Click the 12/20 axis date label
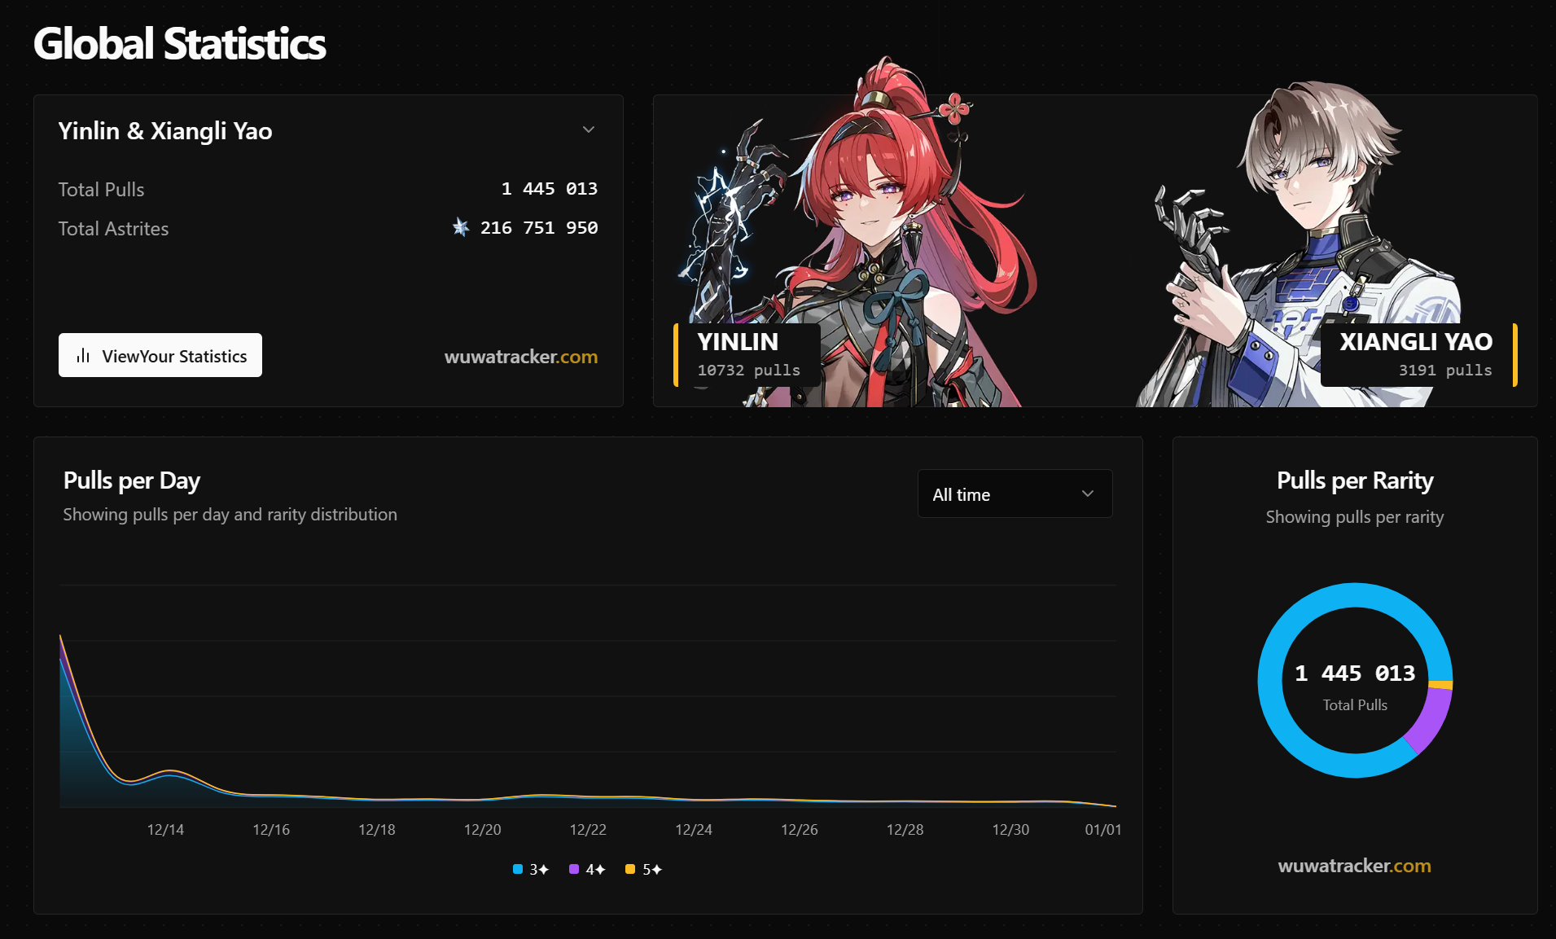Viewport: 1556px width, 939px height. click(482, 829)
